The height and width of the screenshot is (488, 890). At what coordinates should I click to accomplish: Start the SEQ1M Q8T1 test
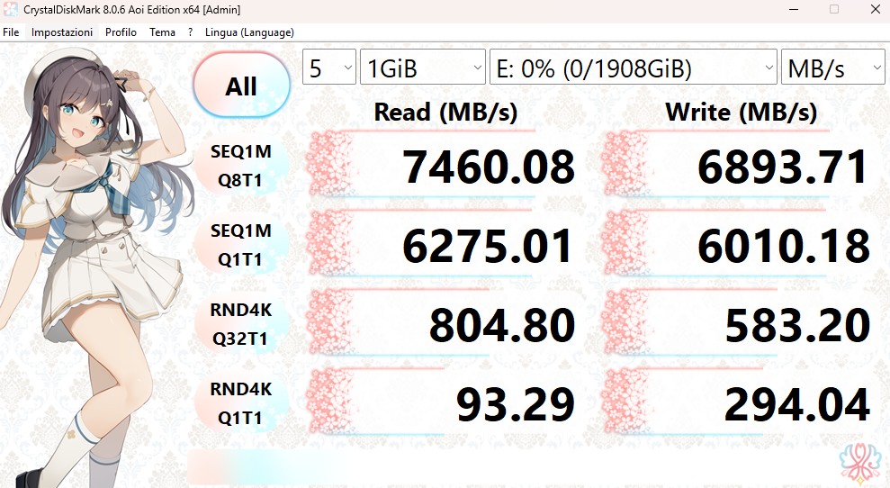pos(241,166)
